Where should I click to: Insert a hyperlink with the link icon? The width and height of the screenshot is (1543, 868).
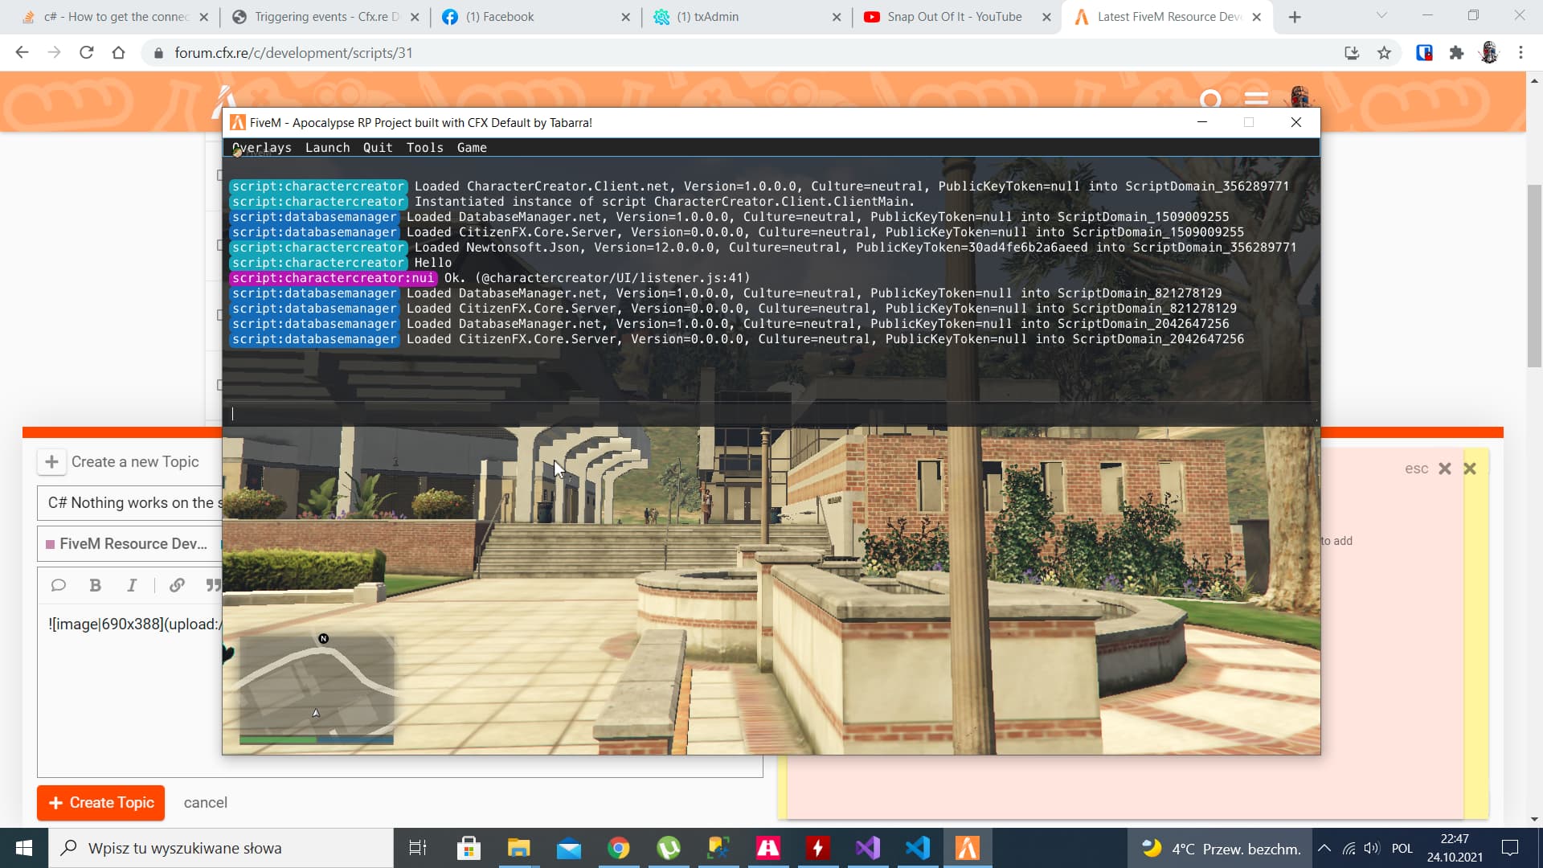pos(177,585)
